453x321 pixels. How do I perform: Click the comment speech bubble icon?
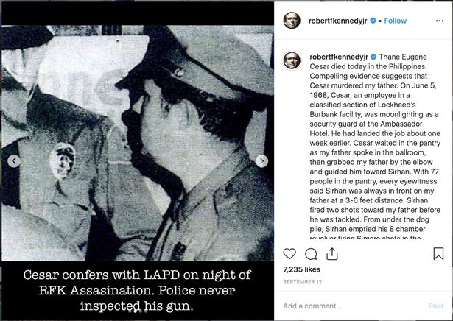tap(311, 254)
